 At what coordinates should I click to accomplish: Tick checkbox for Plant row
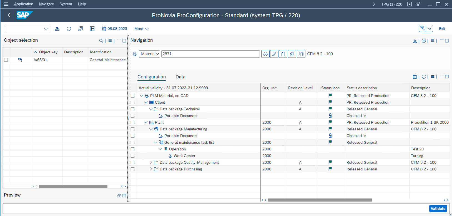pyautogui.click(x=133, y=122)
